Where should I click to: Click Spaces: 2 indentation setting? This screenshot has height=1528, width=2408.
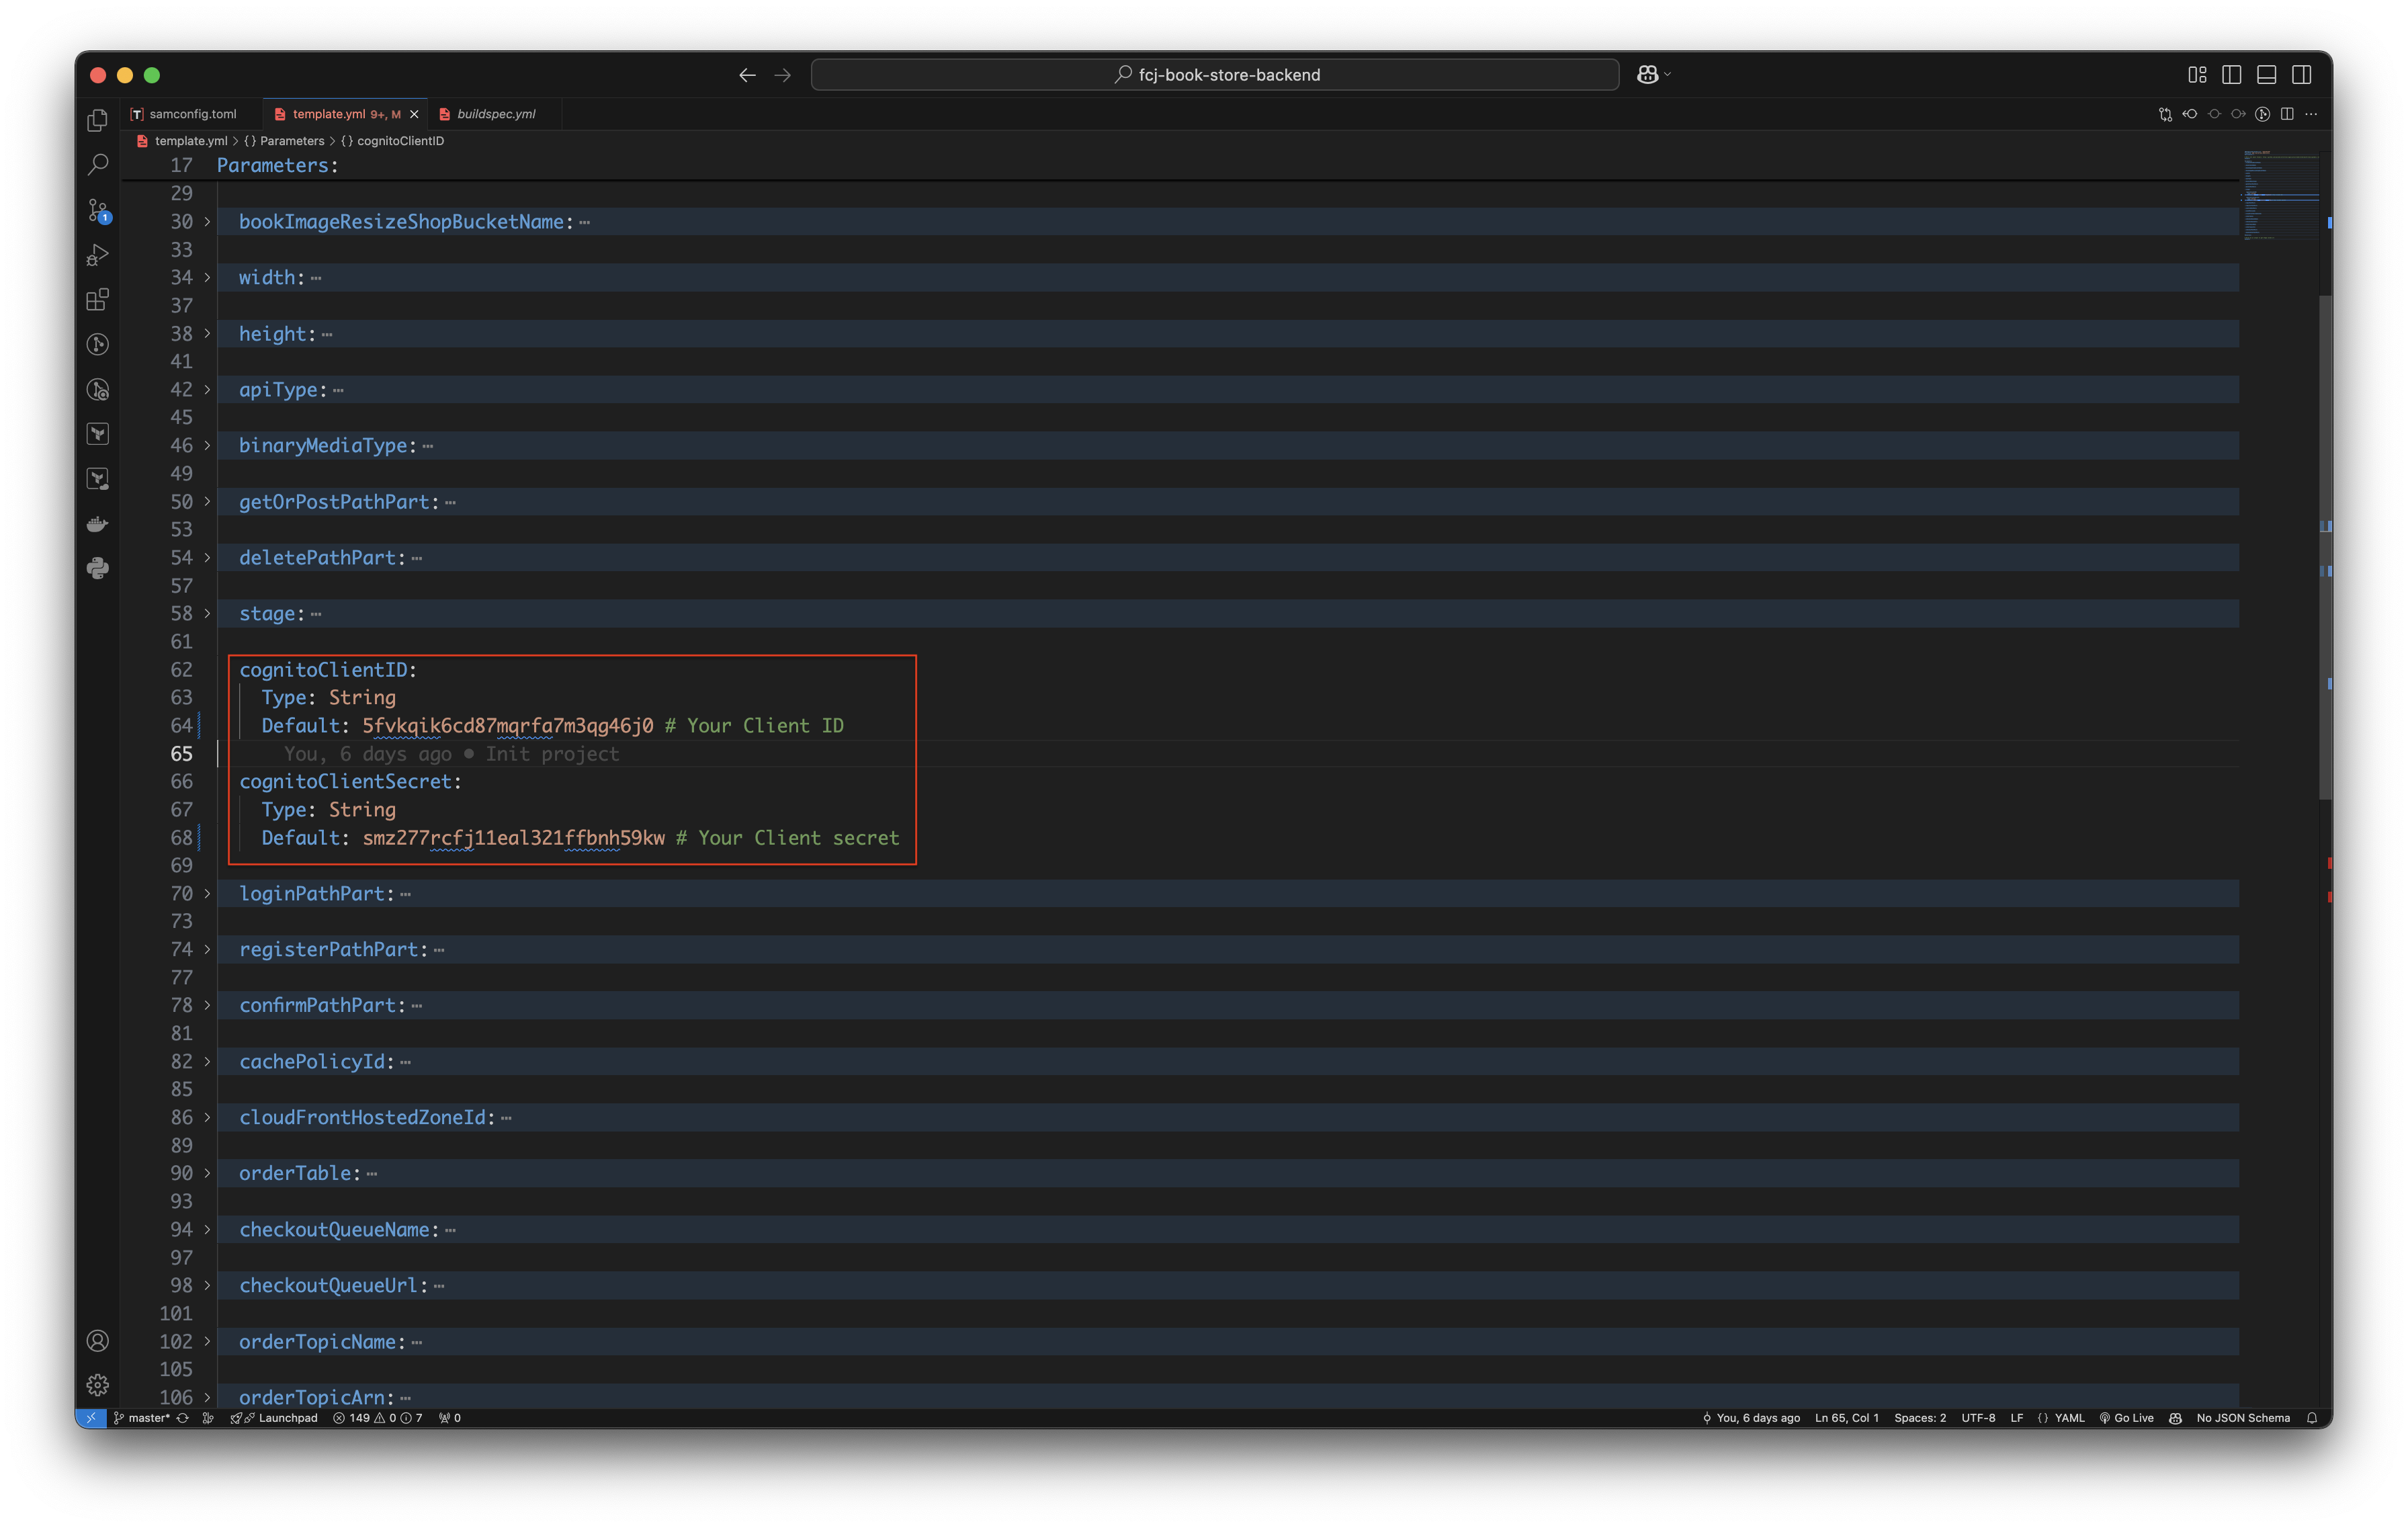pos(1920,1418)
